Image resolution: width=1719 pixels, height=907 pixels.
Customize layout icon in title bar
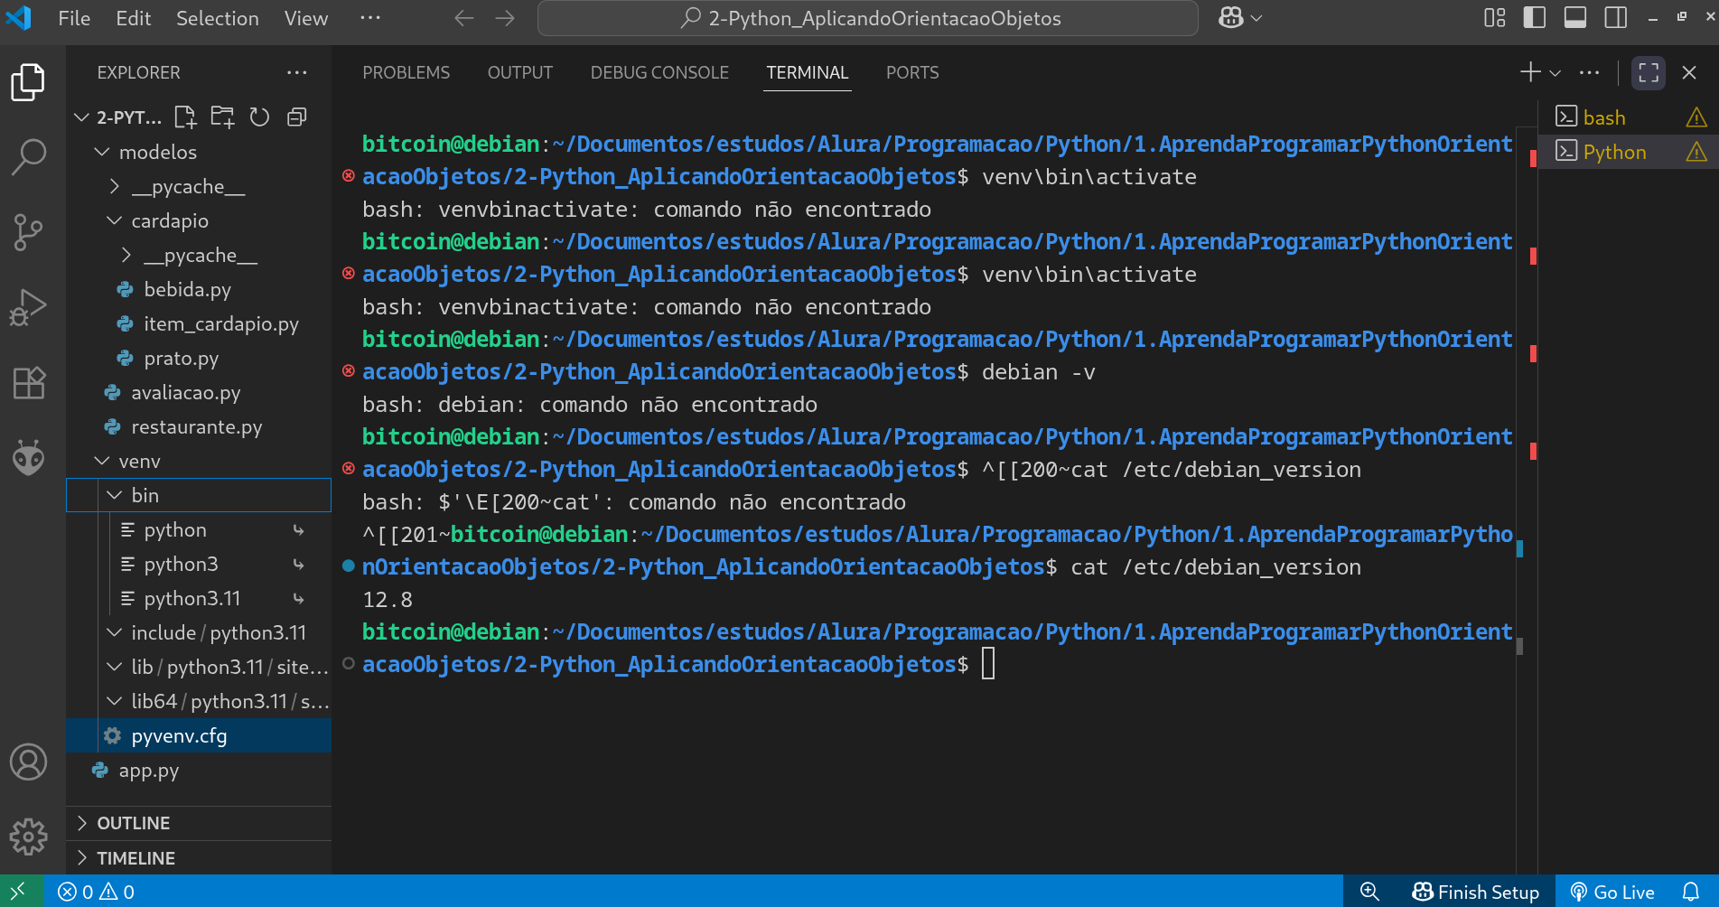tap(1494, 18)
